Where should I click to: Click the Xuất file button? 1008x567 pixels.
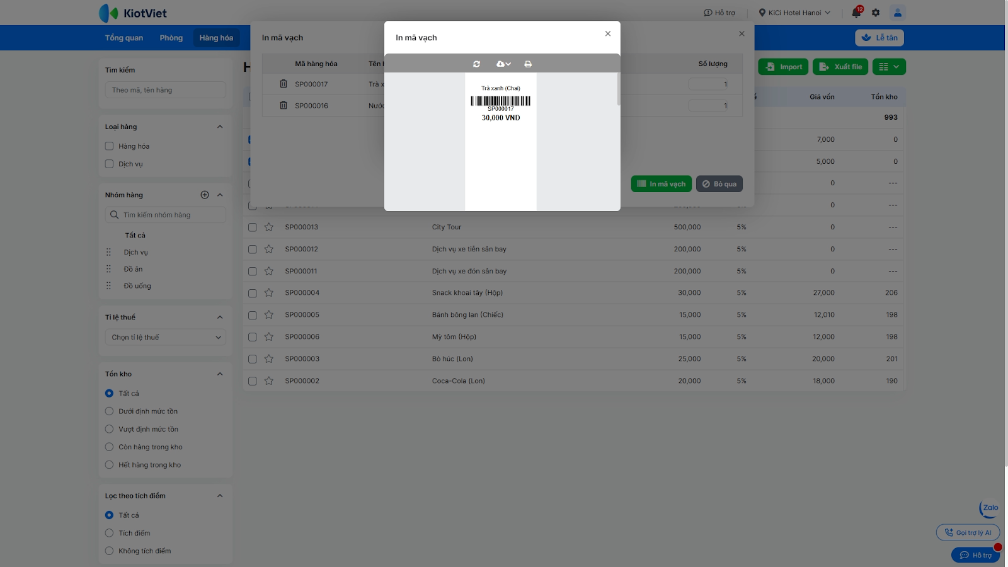pyautogui.click(x=840, y=67)
